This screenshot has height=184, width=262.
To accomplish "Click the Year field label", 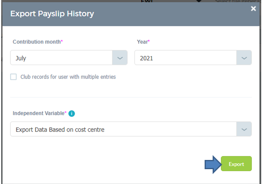I will tap(143, 42).
